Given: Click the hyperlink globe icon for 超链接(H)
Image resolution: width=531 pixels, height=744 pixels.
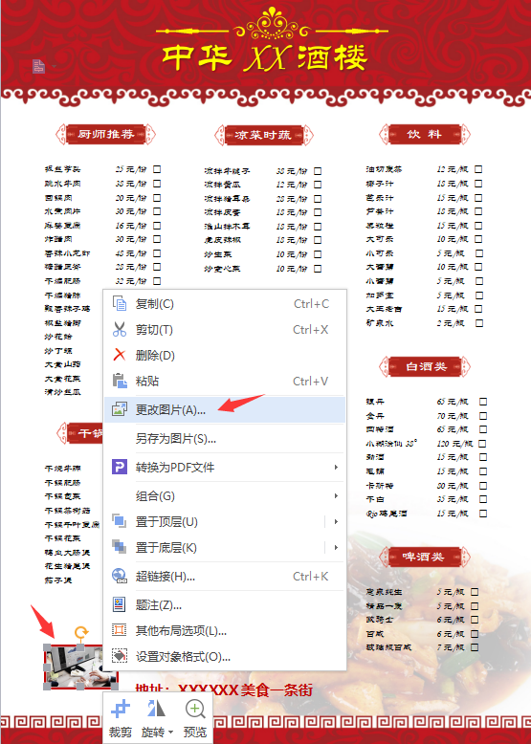Looking at the screenshot, I should [119, 576].
